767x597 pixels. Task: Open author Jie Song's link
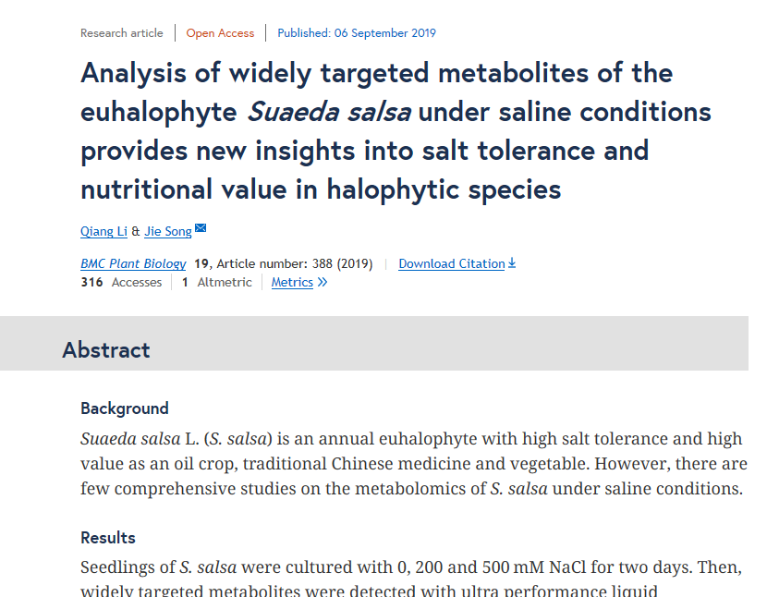(x=168, y=231)
